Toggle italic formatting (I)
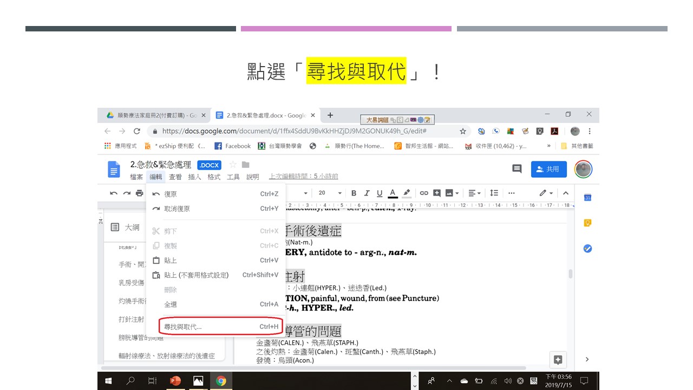This screenshot has height=390, width=693. click(367, 193)
